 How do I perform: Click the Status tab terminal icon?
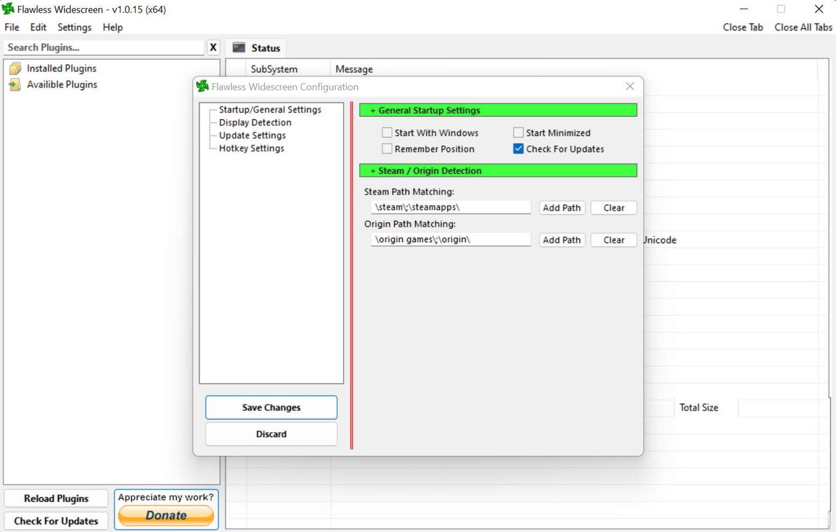[x=239, y=48]
